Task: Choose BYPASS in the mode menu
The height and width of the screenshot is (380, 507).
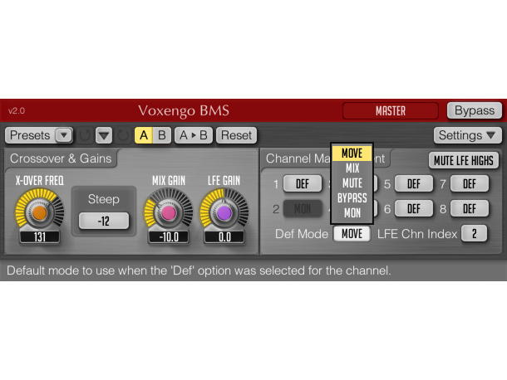Action: (352, 198)
